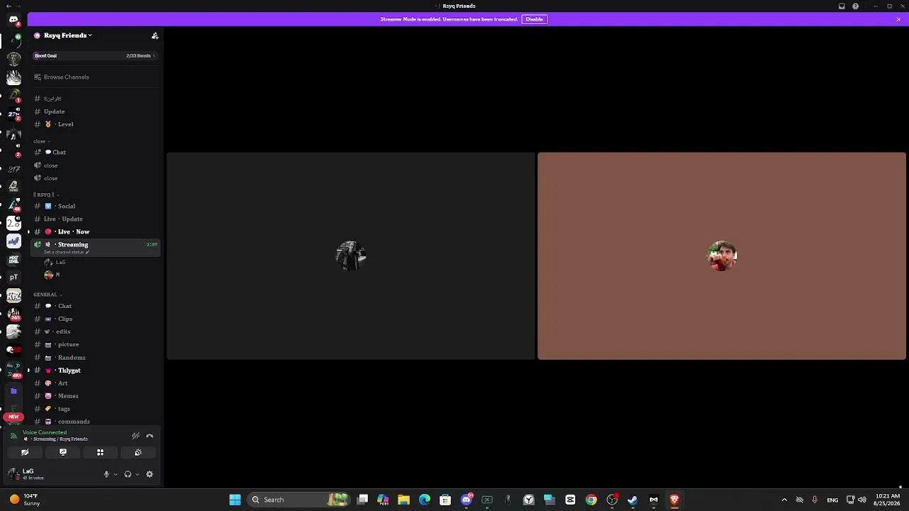Share your screen from the voice panel
The height and width of the screenshot is (511, 909).
coord(62,452)
